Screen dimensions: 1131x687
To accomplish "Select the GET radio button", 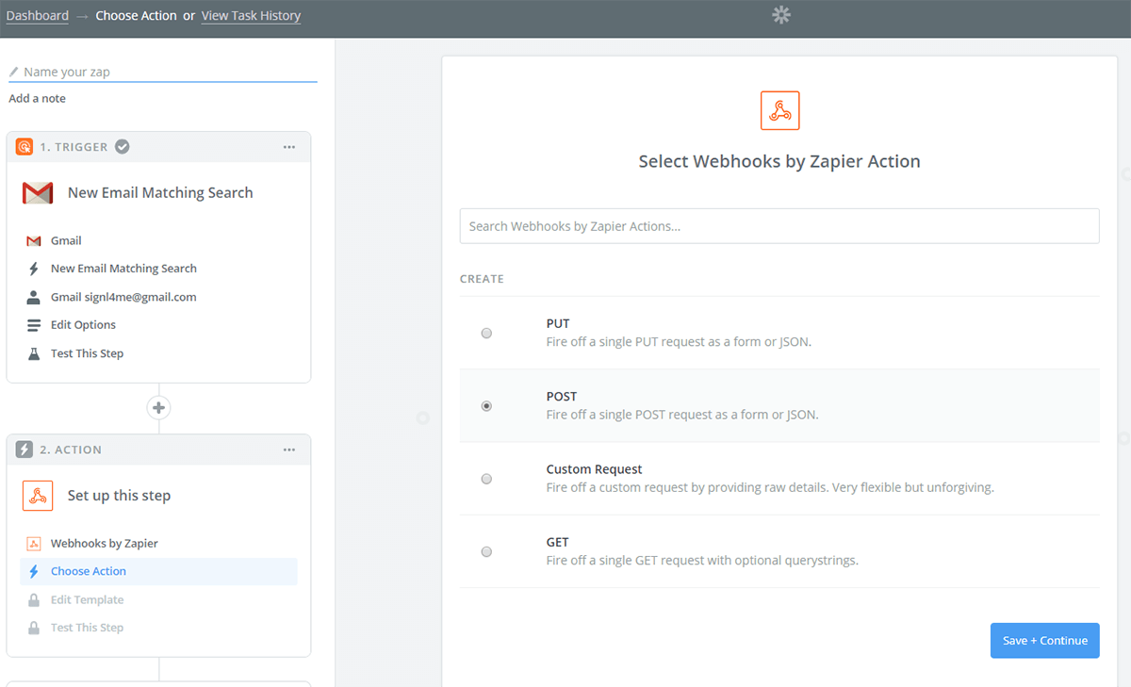I will tap(486, 551).
